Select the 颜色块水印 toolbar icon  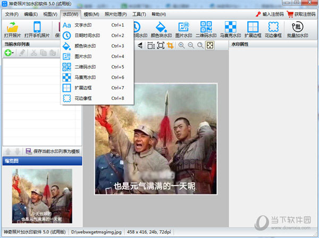click(x=161, y=29)
